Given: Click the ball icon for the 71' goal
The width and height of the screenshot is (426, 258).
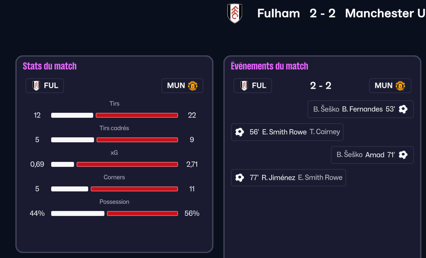Looking at the screenshot, I should 403,155.
